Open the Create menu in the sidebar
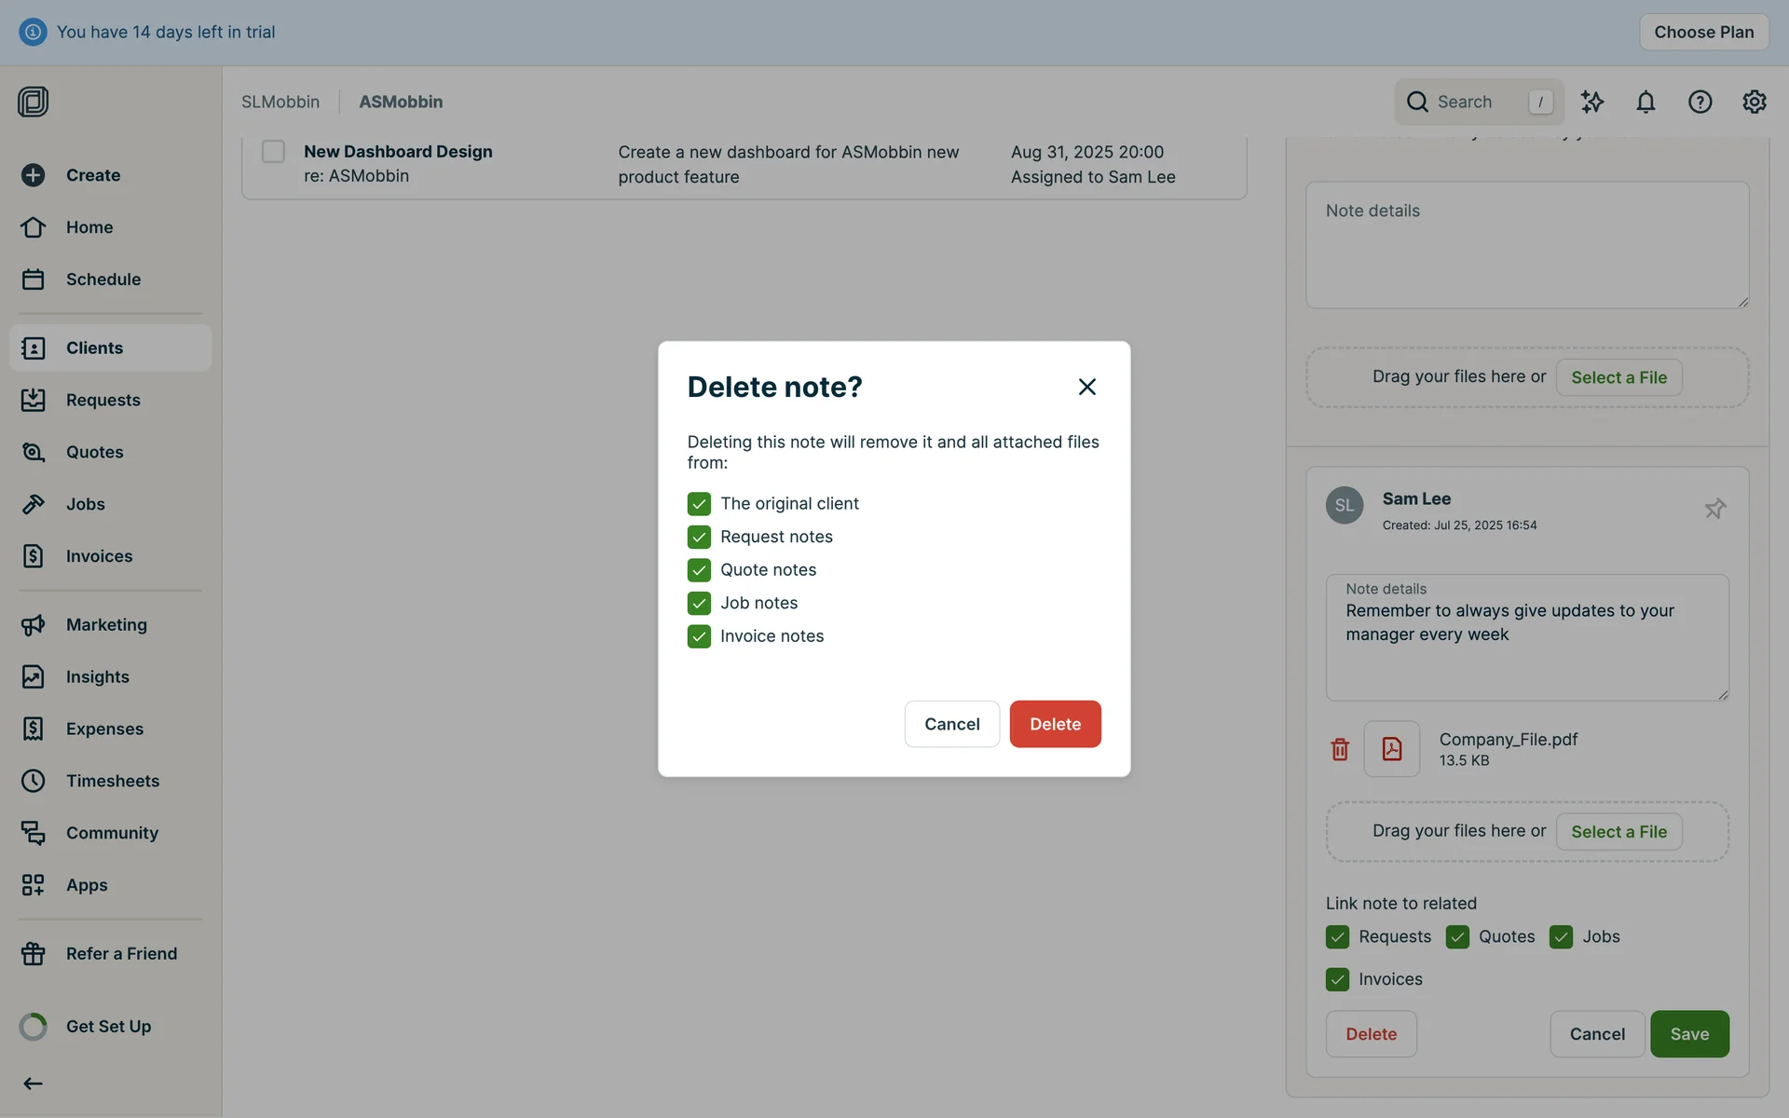Screen dimensions: 1789x1118 click(x=92, y=175)
